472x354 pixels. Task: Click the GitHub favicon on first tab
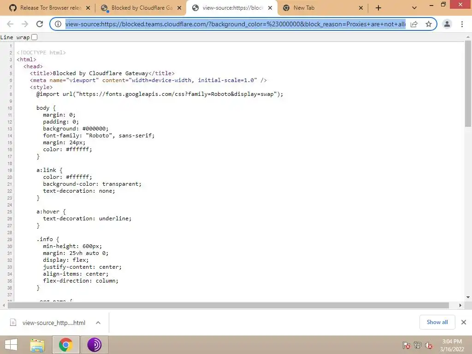point(13,8)
